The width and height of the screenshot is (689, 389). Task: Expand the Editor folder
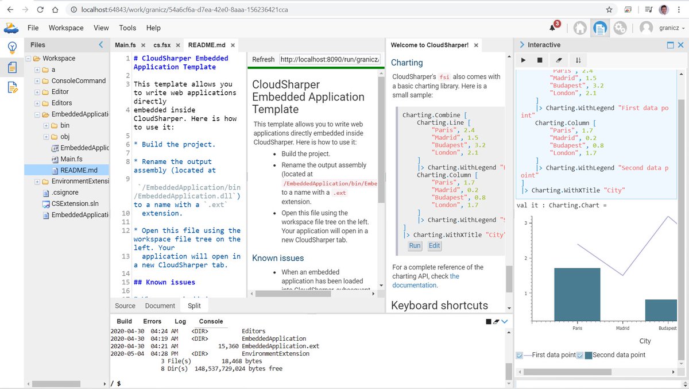click(37, 92)
